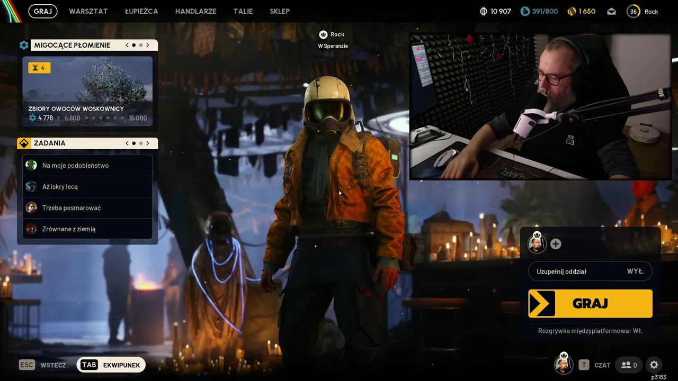This screenshot has height=381, width=678.
Task: Click the hourglass 4 timer badge
Action: (x=40, y=68)
